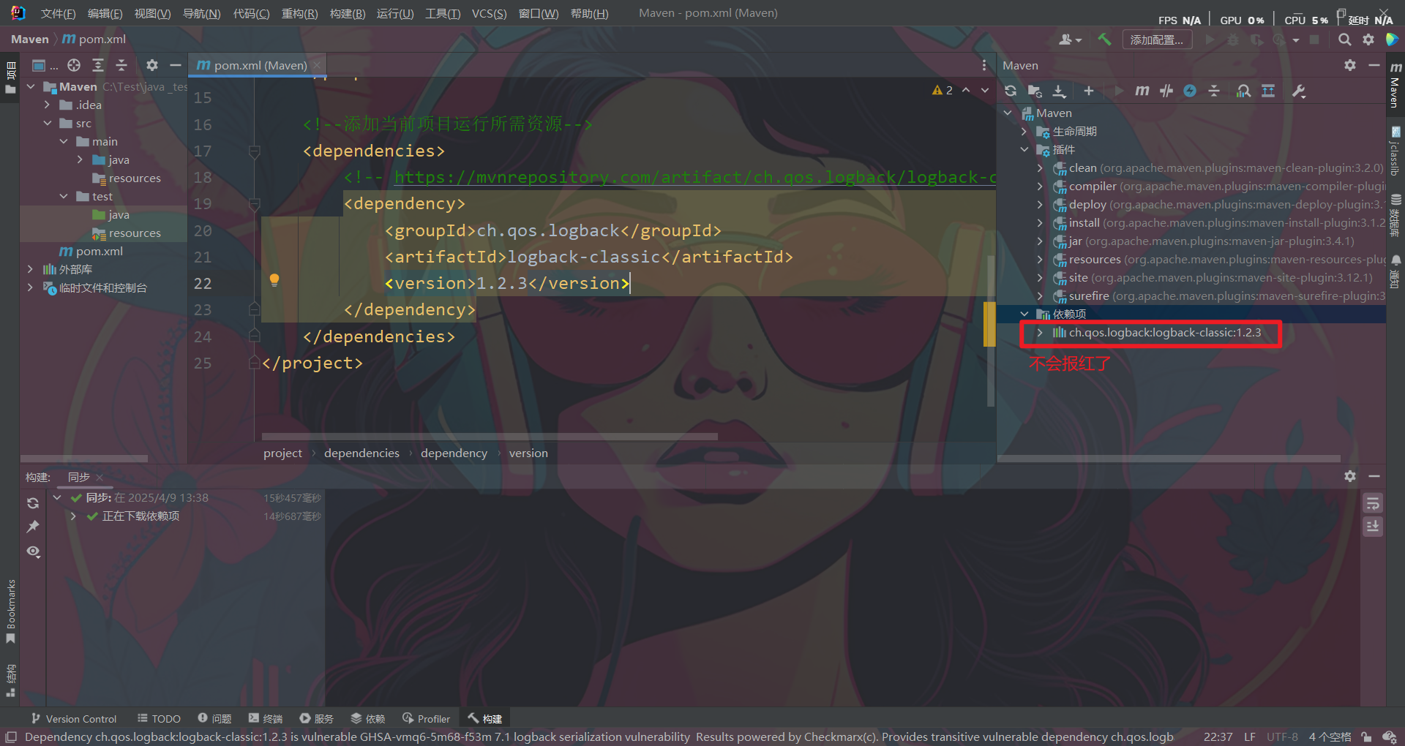Screen dimensions: 1405x746
Task: Toggle Maven offline mode
Action: pyautogui.click(x=1166, y=91)
